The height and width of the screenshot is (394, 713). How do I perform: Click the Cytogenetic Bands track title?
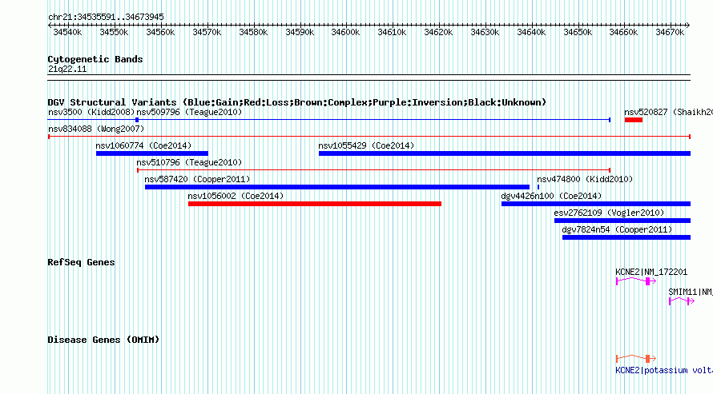click(95, 59)
